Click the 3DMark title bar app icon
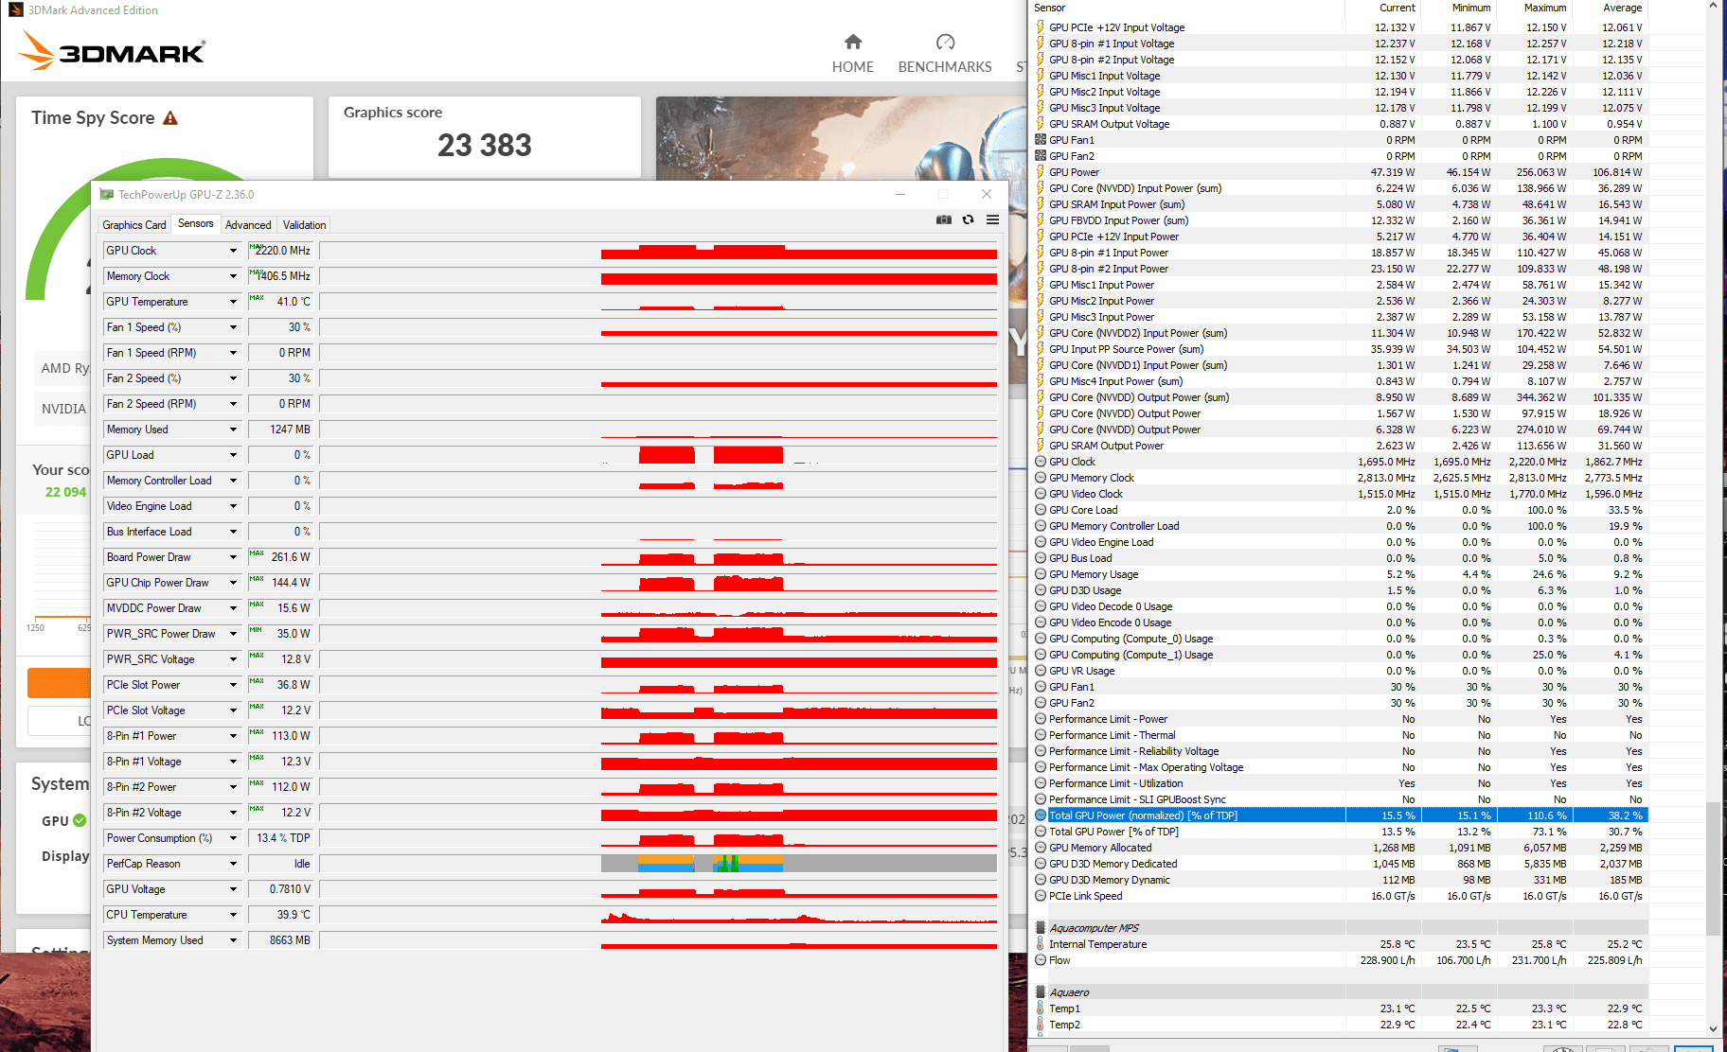Screen dimensions: 1727x1052 16,10
